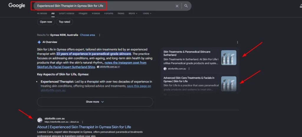The height and width of the screenshot is (137, 302).
Task: Open the AI Overview three-dot options menu
Action: point(237,42)
